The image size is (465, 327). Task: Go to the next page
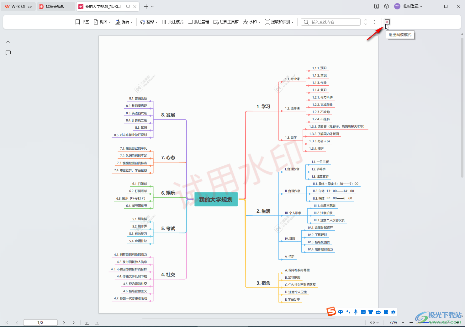coord(64,323)
